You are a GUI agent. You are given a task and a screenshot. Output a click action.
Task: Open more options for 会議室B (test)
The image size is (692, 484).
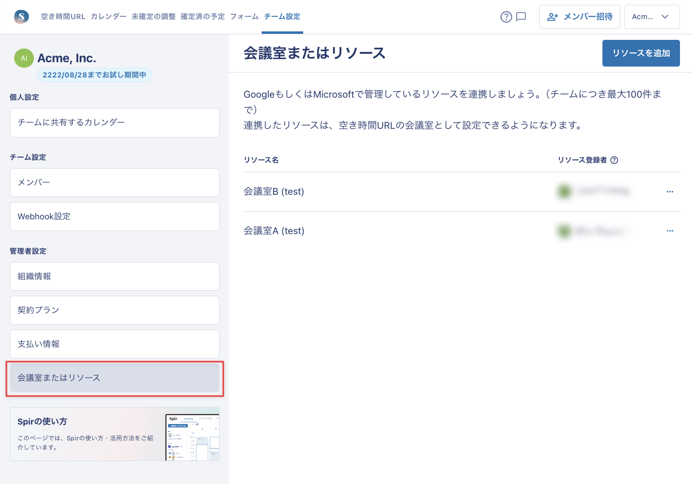670,192
